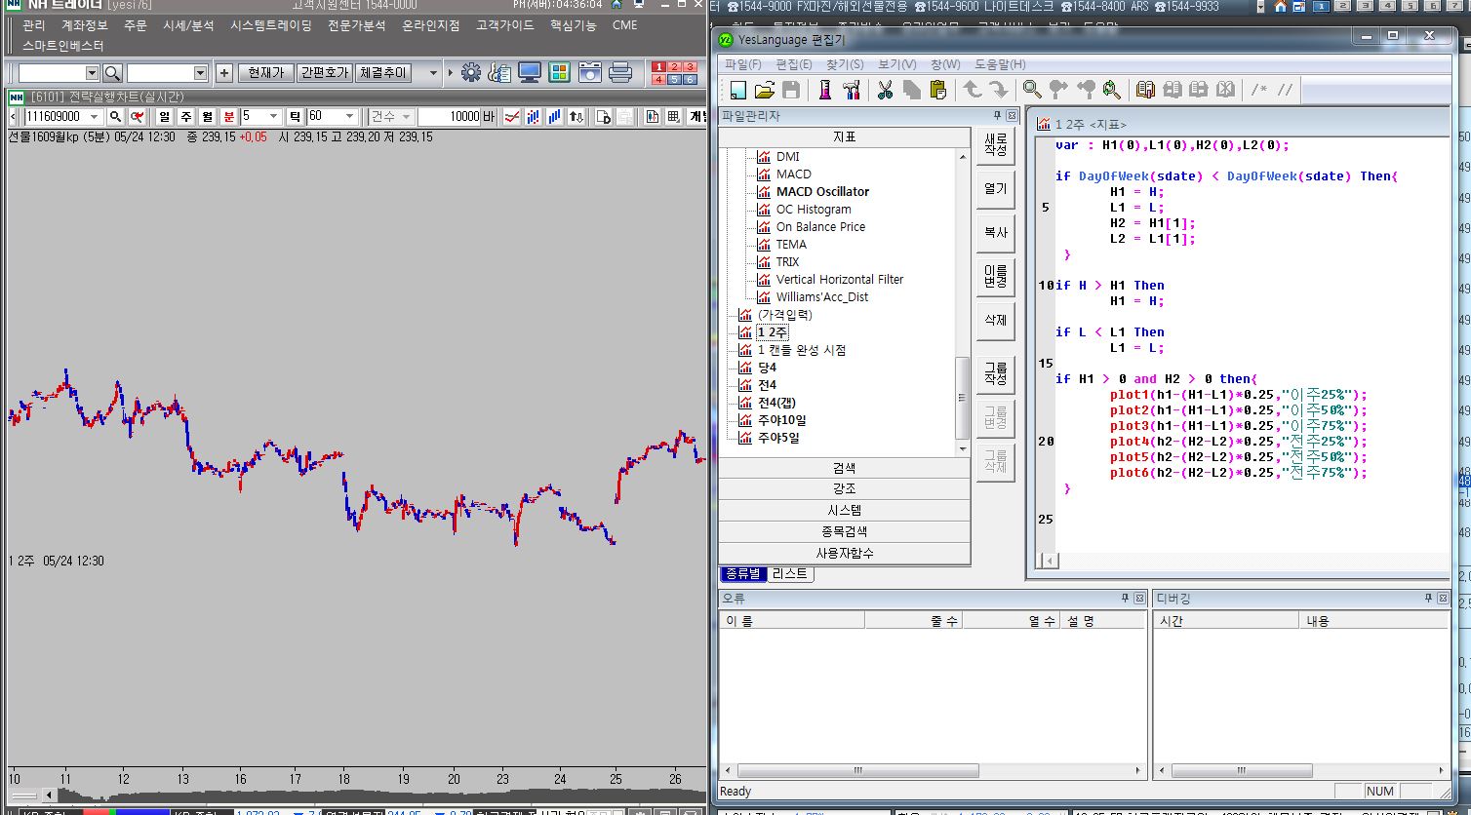Image resolution: width=1471 pixels, height=815 pixels.
Task: Toggle the 일 (daily) period button
Action: [x=165, y=116]
